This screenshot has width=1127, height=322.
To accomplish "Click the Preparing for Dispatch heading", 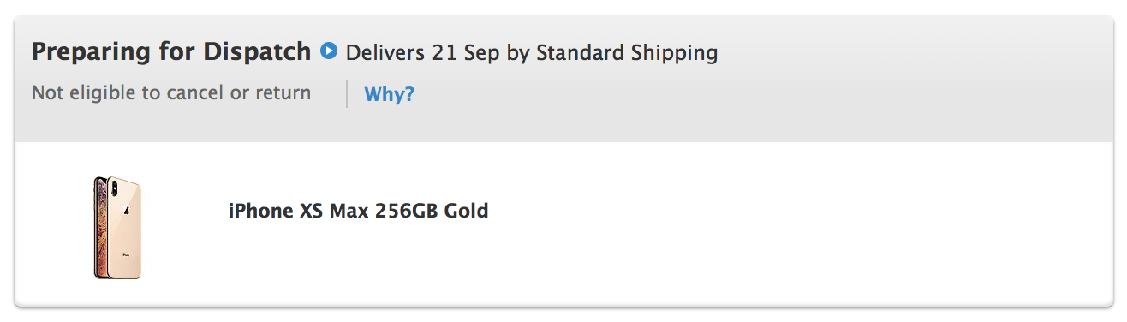I will [171, 52].
